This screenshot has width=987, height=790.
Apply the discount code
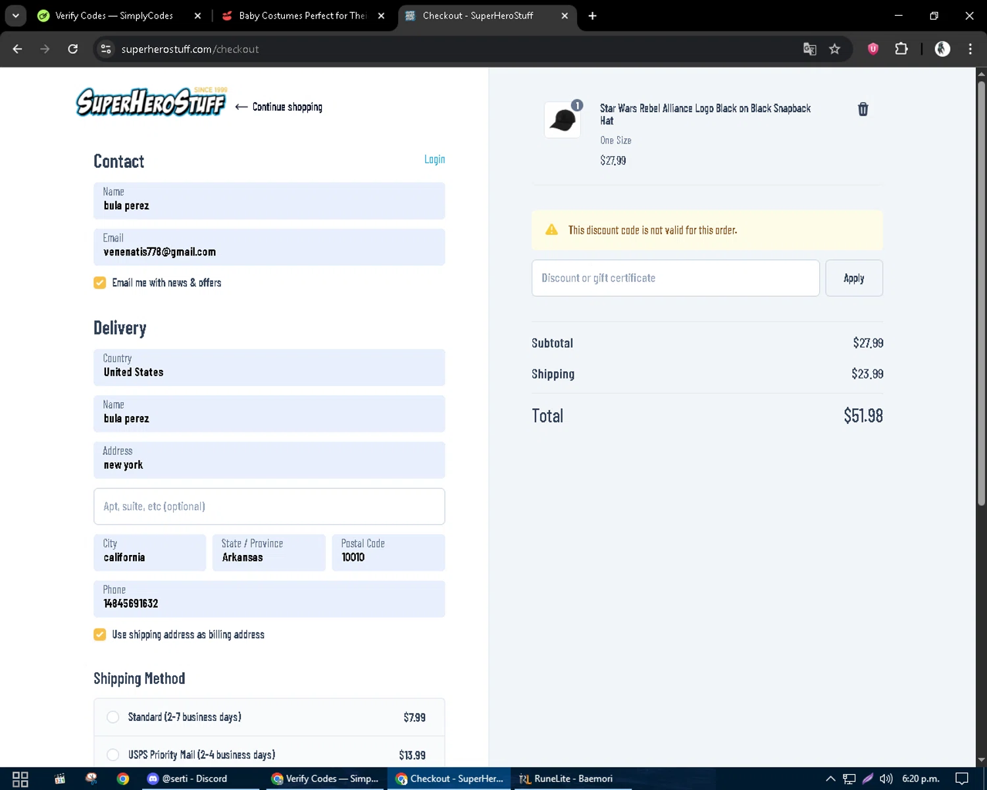(x=853, y=278)
